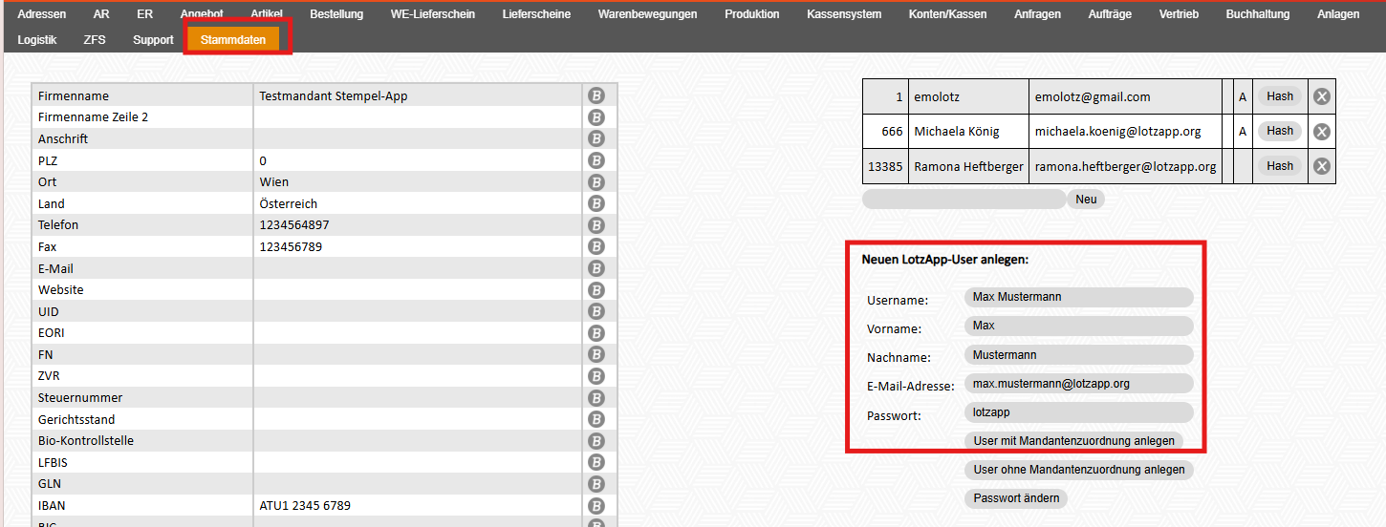Click the B icon in FN row

596,354
